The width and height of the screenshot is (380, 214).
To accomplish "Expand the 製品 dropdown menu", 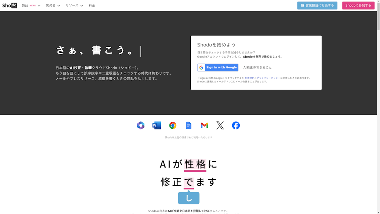I will [x=31, y=6].
